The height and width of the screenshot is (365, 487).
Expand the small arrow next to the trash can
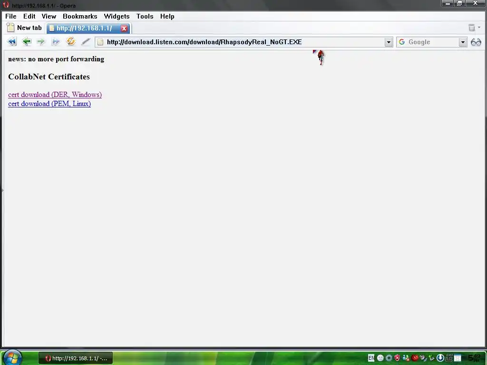tap(479, 27)
